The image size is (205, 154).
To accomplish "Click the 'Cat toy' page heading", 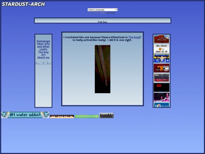I will point(102,22).
